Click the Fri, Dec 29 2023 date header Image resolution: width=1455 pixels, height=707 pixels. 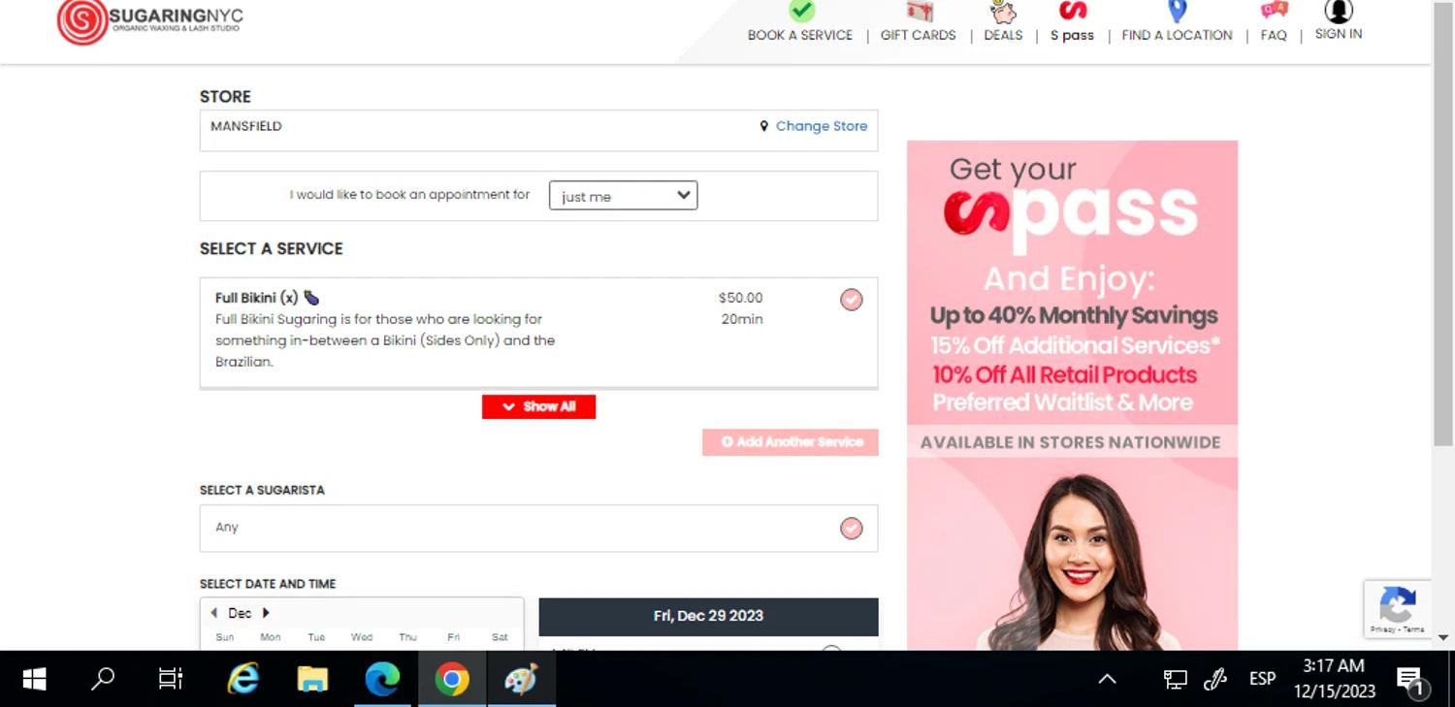[x=708, y=616]
